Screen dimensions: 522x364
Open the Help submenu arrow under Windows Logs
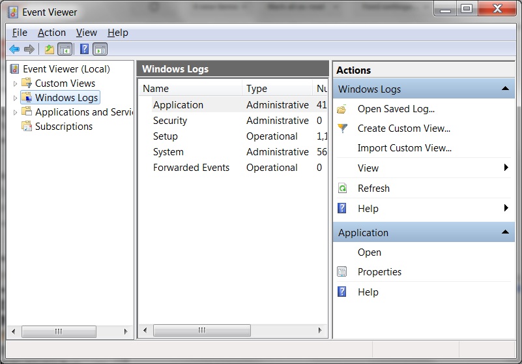(506, 207)
